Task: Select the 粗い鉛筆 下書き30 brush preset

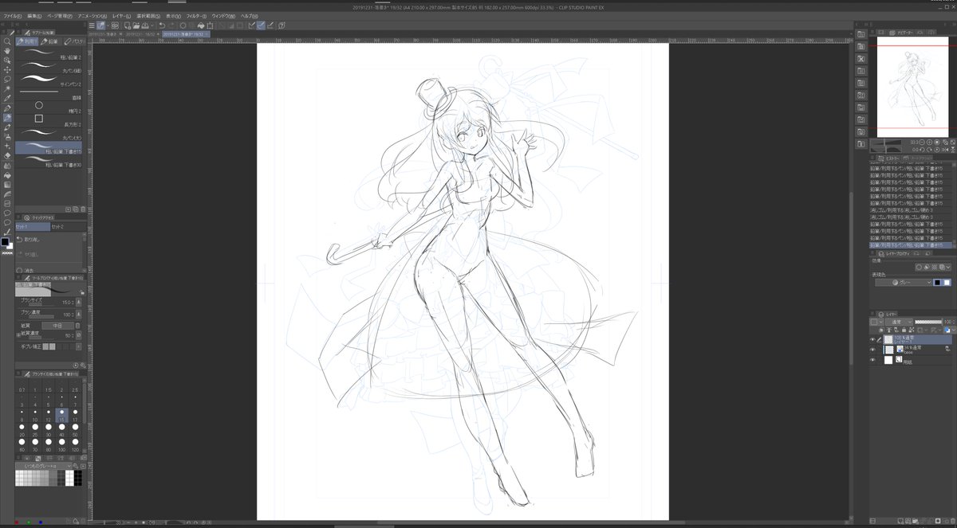Action: coord(49,160)
